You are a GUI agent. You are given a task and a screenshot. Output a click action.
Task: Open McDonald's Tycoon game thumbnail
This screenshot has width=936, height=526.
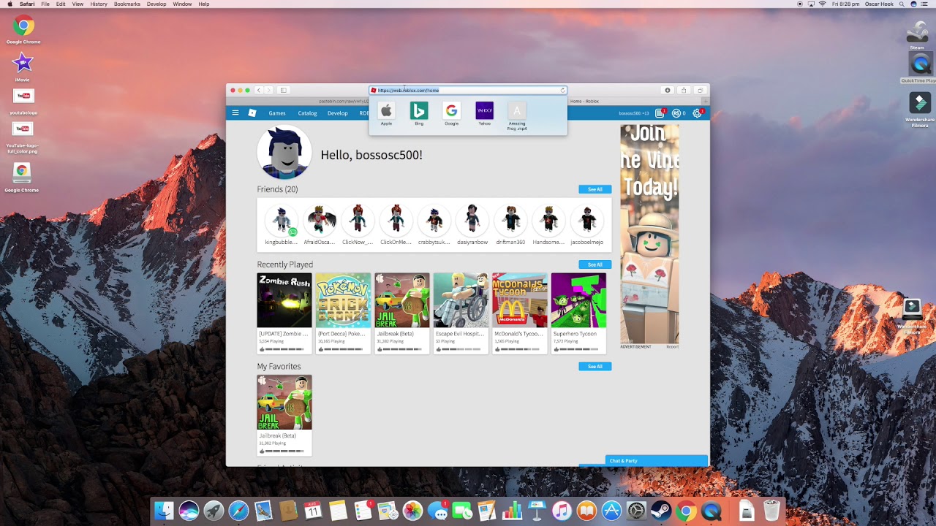pos(519,300)
